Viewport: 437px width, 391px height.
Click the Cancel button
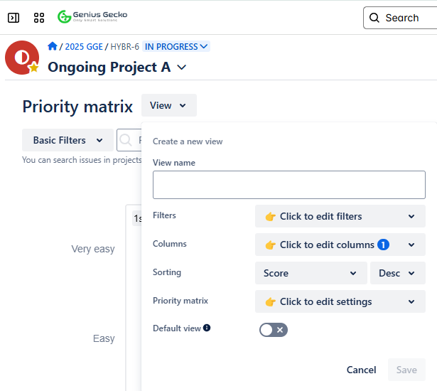coord(361,370)
